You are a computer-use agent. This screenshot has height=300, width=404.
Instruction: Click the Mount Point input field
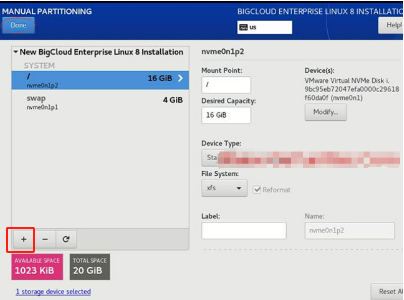tap(226, 84)
